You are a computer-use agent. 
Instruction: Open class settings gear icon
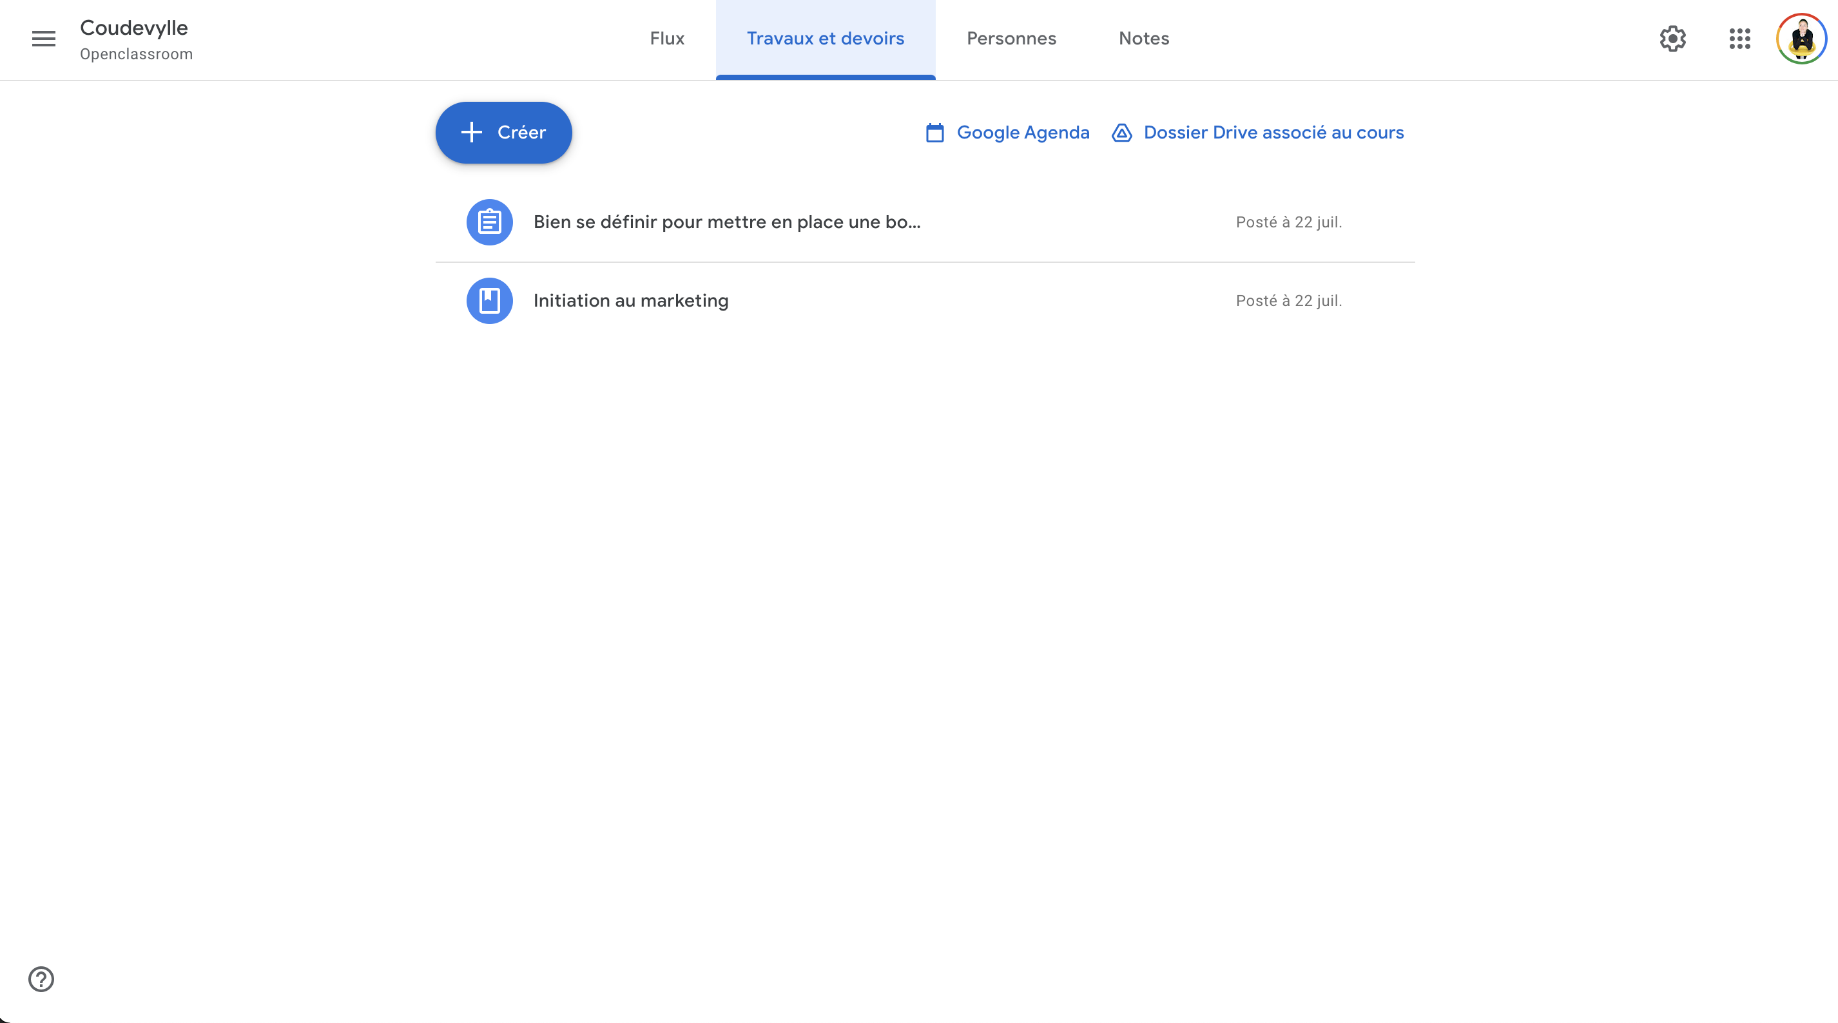tap(1672, 39)
